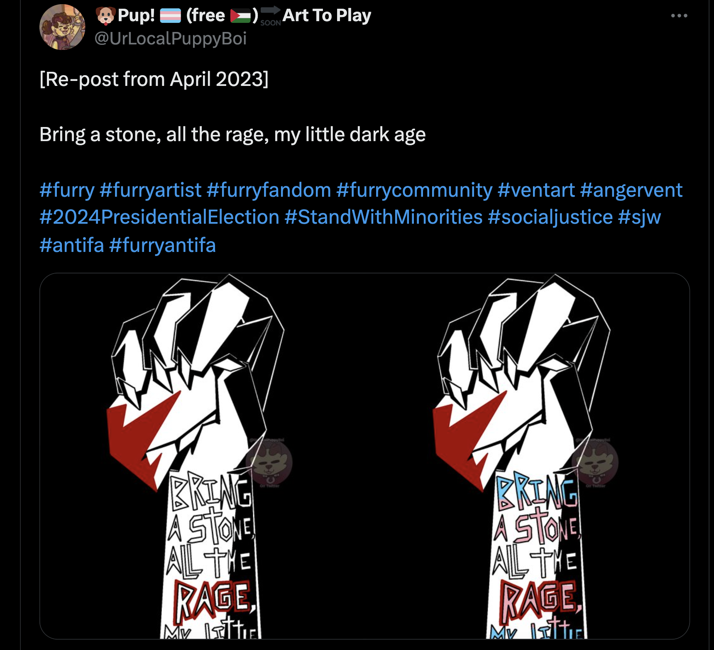The height and width of the screenshot is (650, 714).
Task: Open the Pup! display name link
Action: 136,16
